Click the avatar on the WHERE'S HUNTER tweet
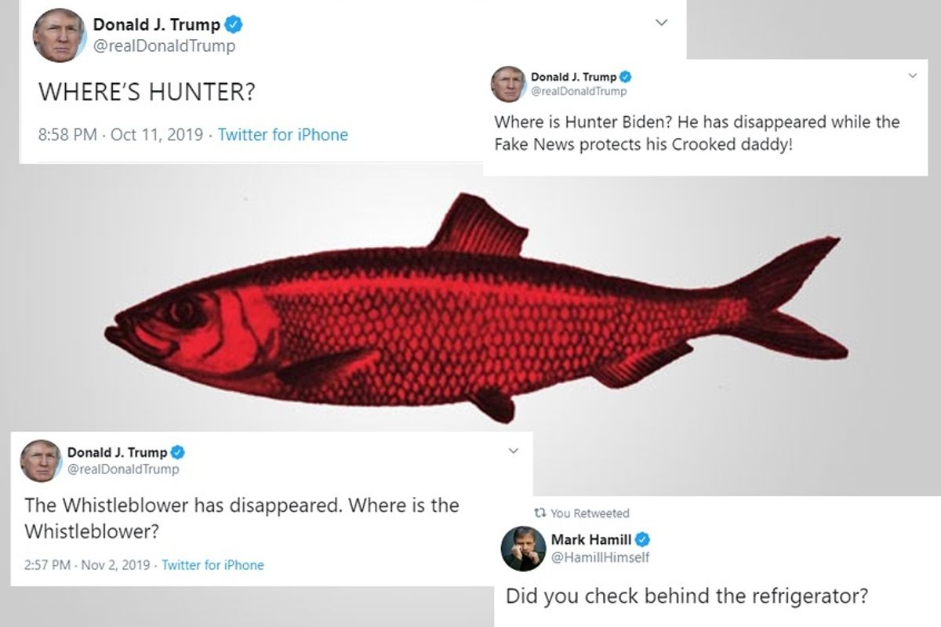This screenshot has height=627, width=941. 60,35
